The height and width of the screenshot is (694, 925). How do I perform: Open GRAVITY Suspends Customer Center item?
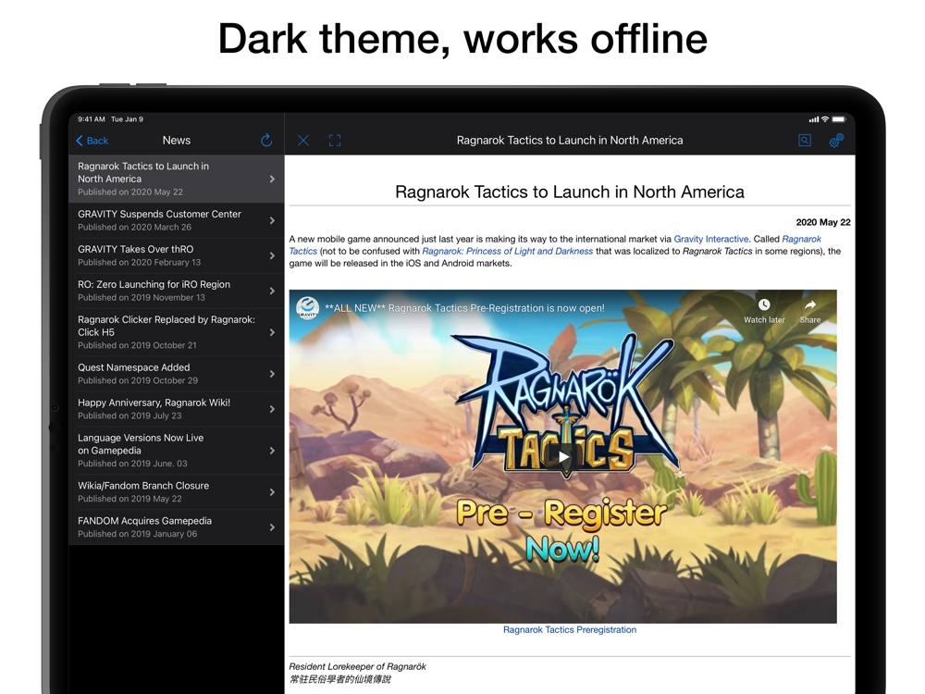pyautogui.click(x=177, y=220)
